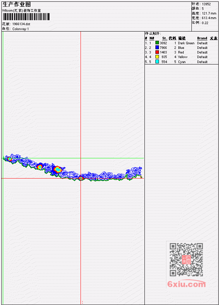Click the barcode under the Wilcom header
The image size is (219, 305).
26,17
